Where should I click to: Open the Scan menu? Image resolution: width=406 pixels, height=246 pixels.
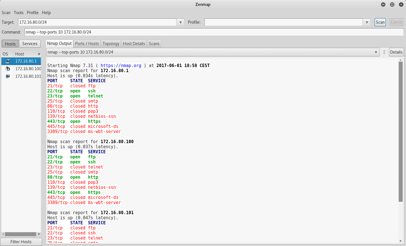click(x=6, y=13)
